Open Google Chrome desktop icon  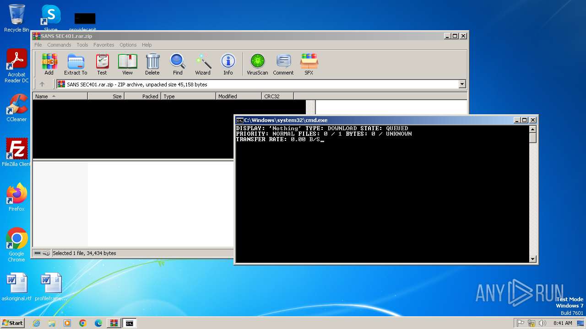click(x=16, y=245)
